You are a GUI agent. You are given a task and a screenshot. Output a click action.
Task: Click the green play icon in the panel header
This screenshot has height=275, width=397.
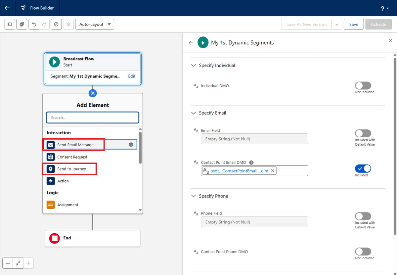tap(203, 43)
